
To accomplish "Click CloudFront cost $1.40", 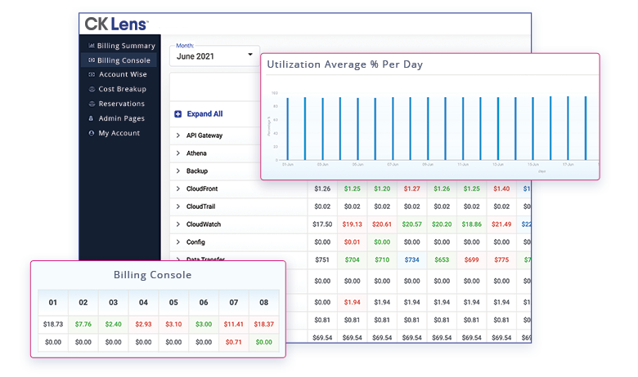I will pos(501,188).
